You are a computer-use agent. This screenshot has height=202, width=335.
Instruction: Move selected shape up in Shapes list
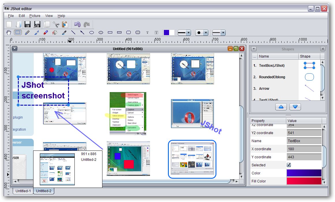click(281, 107)
